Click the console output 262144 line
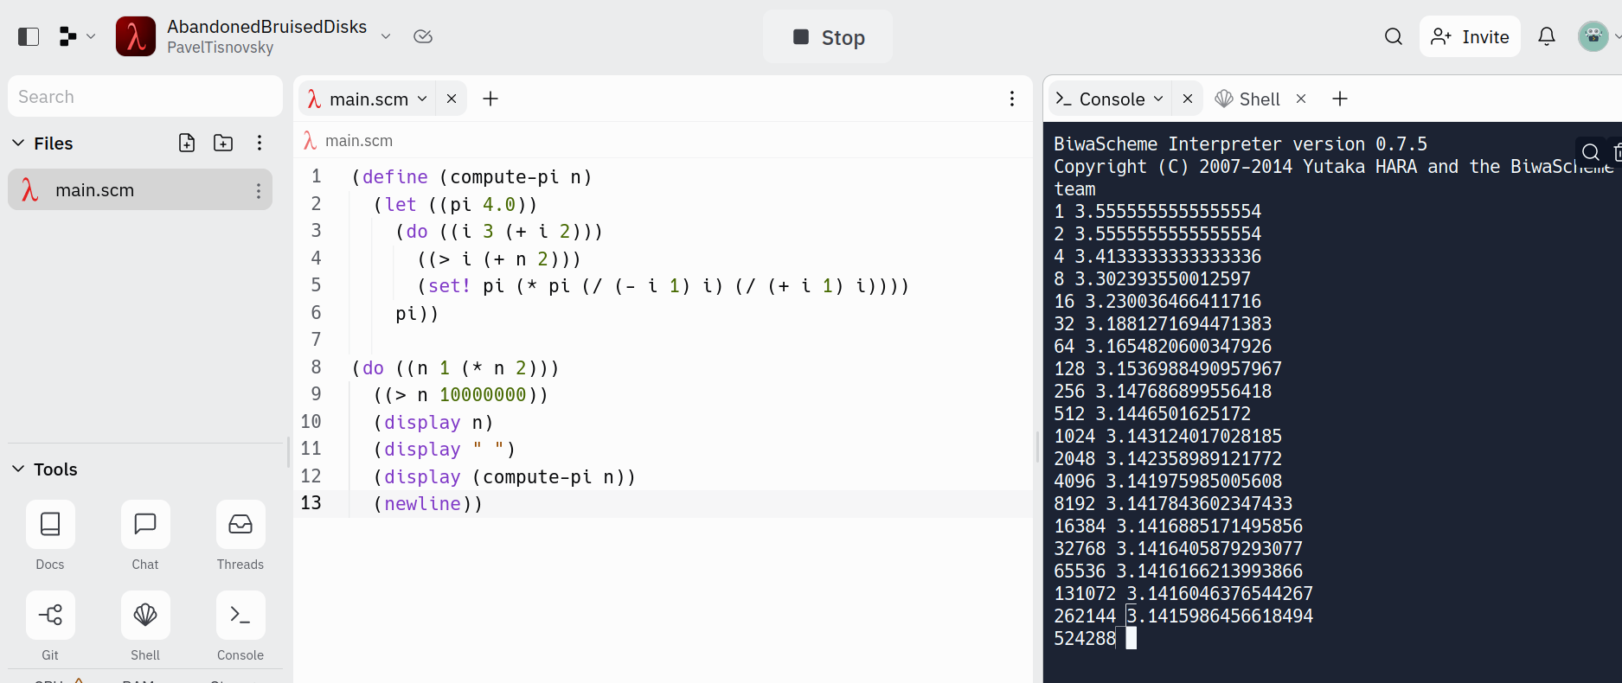 coord(1183,616)
